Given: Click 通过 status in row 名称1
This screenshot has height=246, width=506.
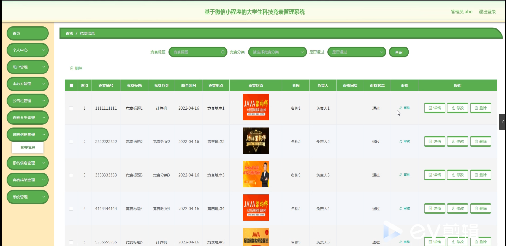Looking at the screenshot, I should (376, 108).
